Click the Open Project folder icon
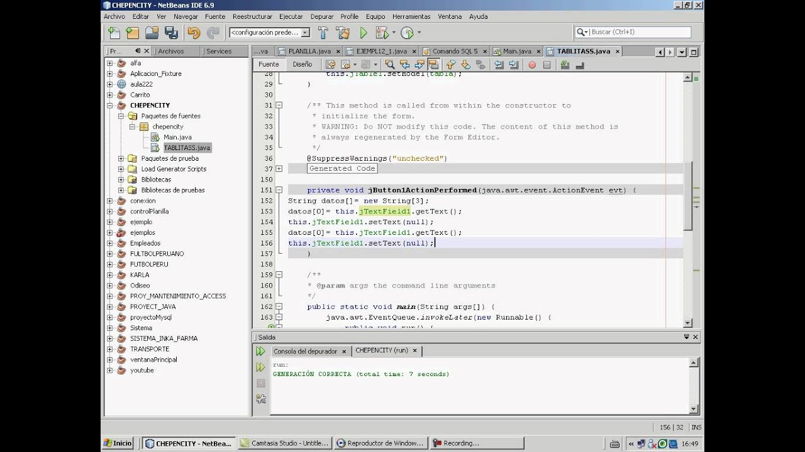Viewport: 805px width, 452px height. (x=152, y=33)
